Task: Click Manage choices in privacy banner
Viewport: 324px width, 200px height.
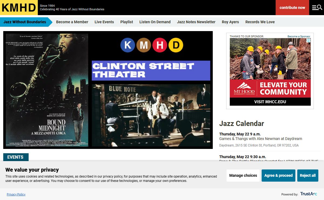Action: coord(243,175)
